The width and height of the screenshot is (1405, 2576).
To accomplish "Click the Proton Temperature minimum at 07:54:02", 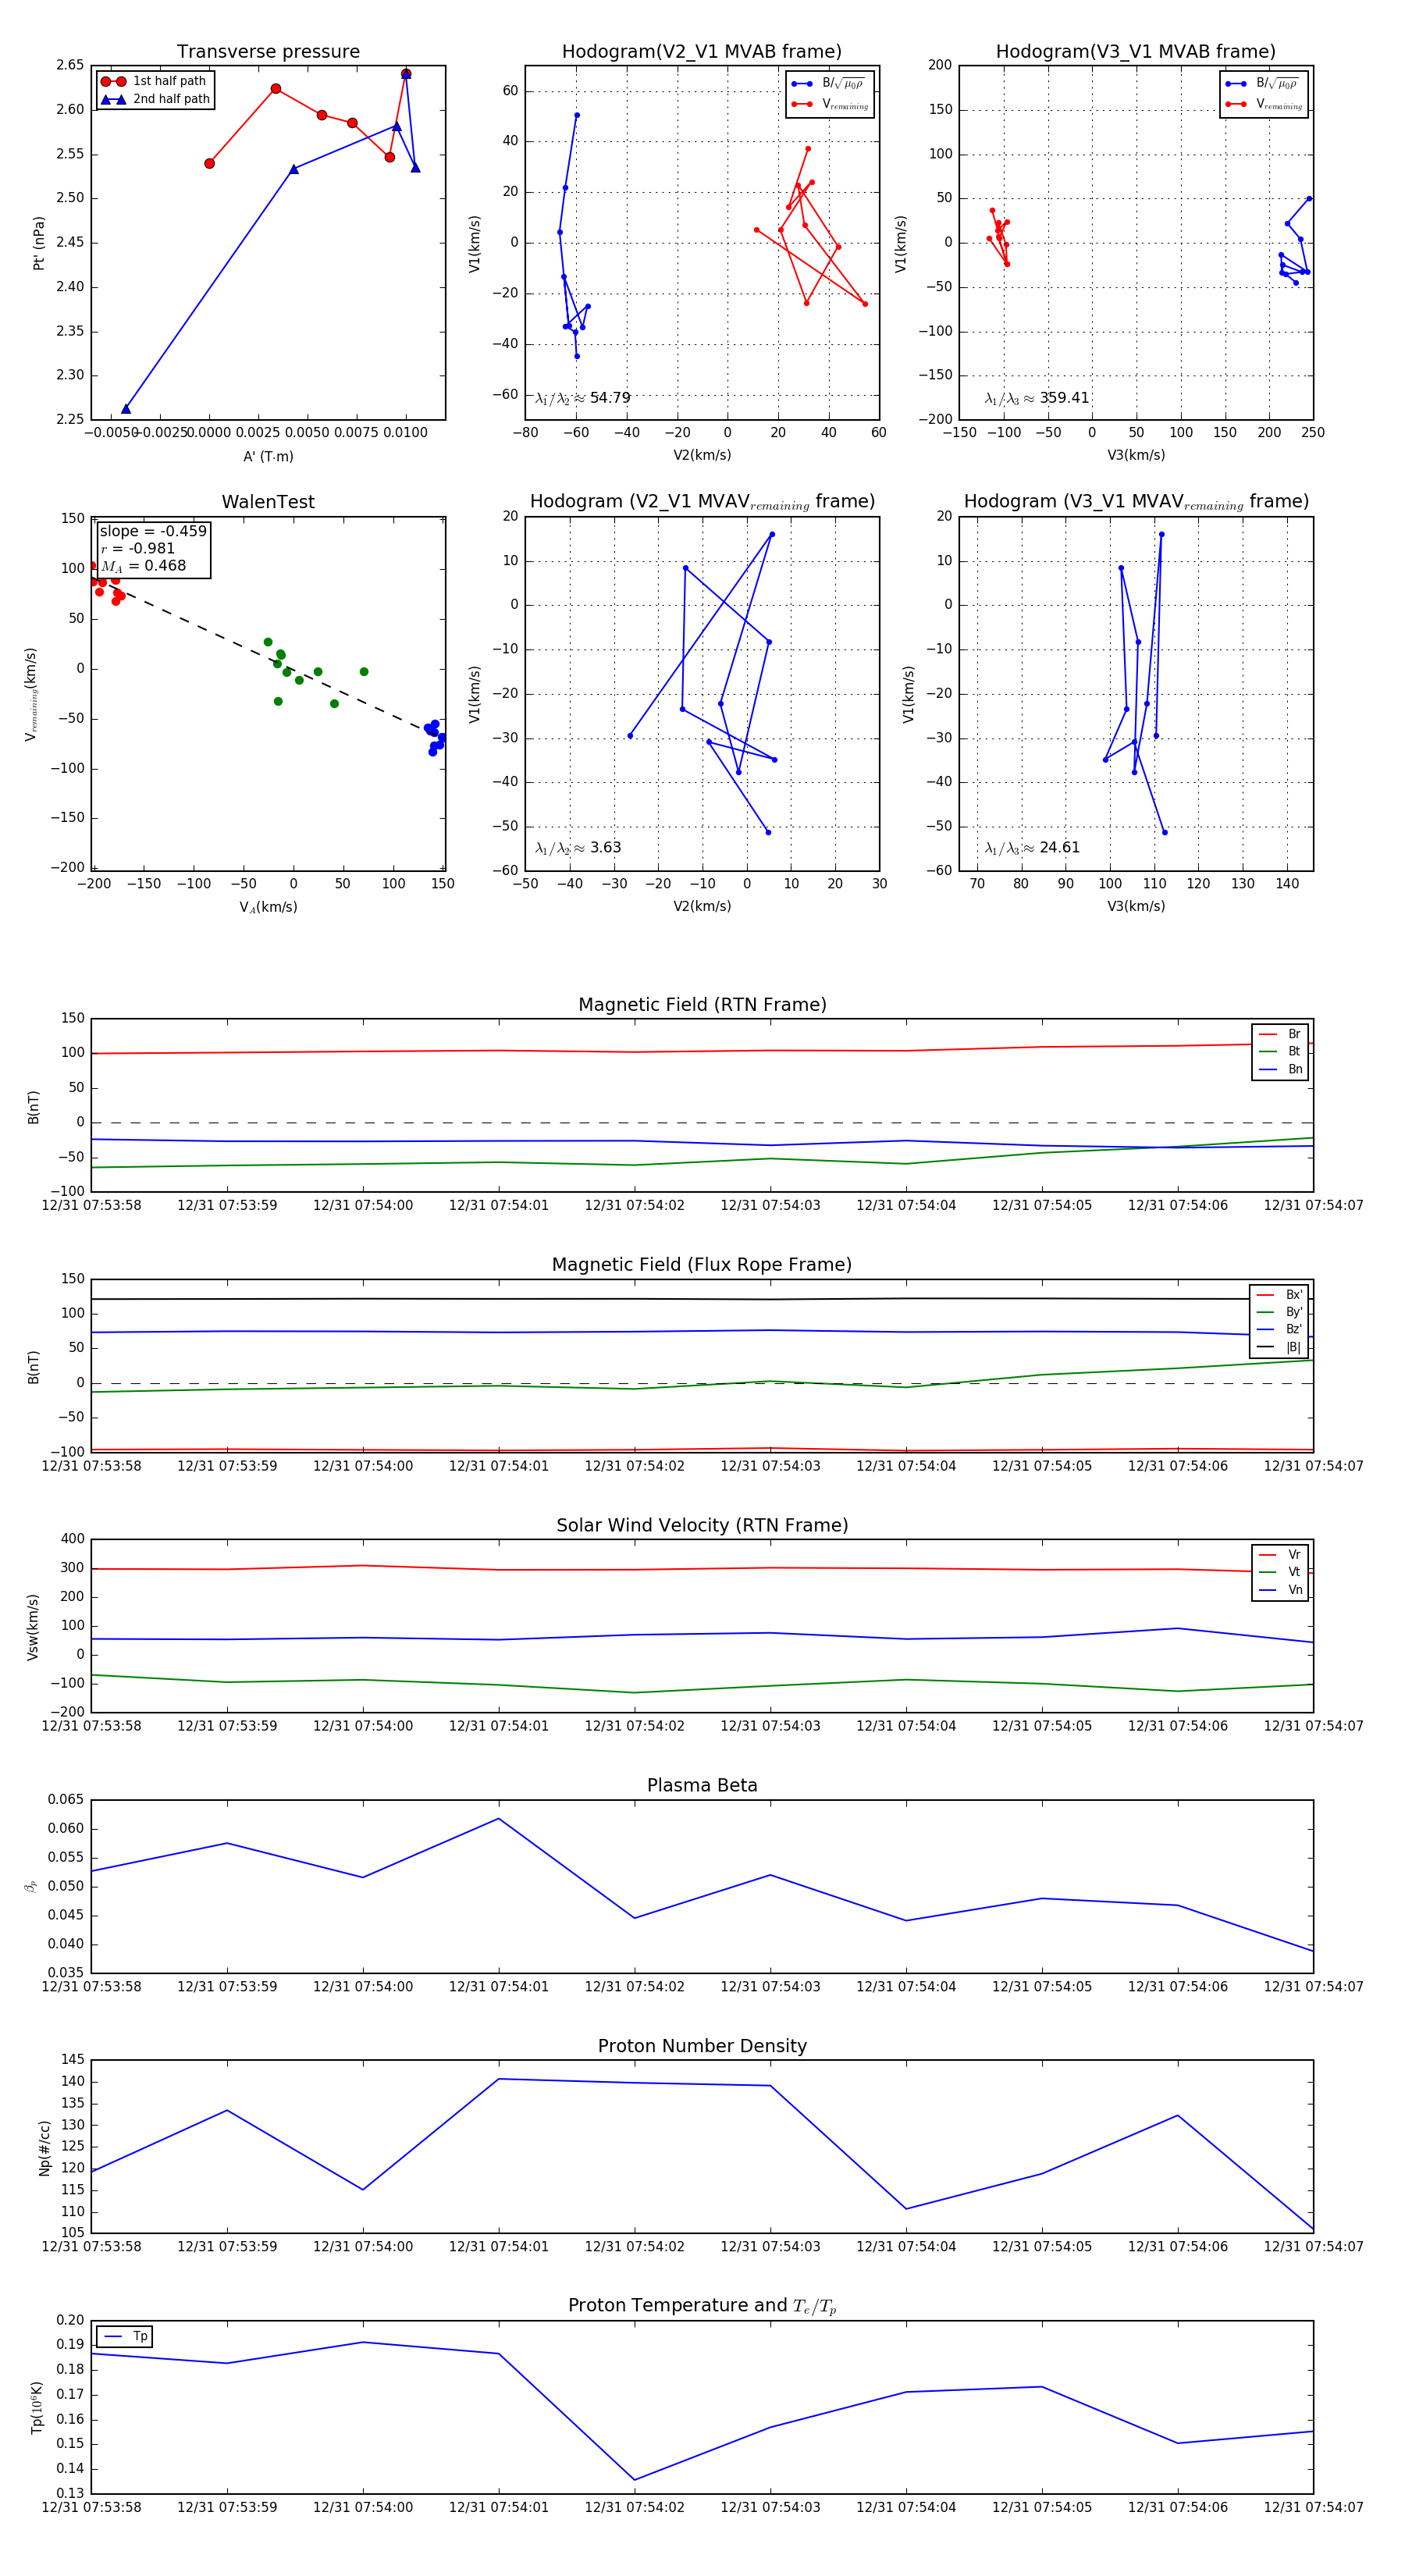I will [x=635, y=2480].
